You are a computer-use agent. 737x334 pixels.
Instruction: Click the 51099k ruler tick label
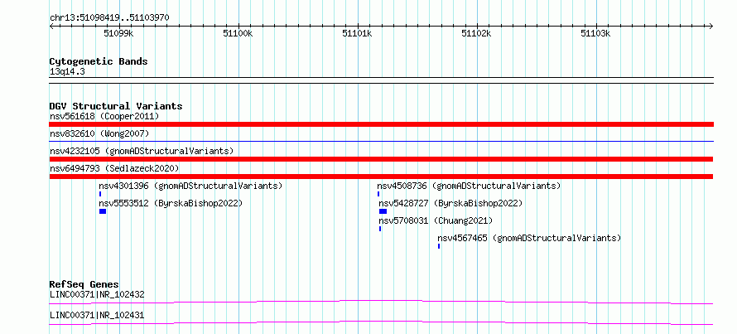119,33
